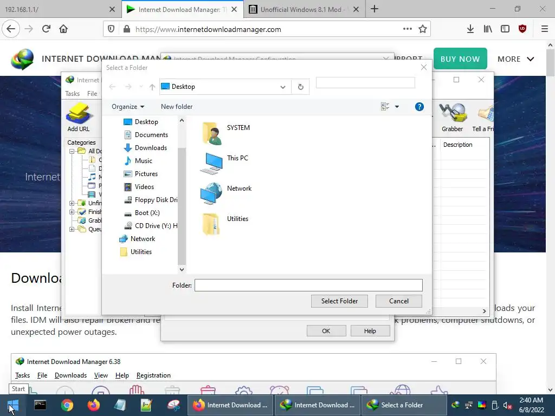The image size is (555, 416).
Task: Open the Organize dropdown menu
Action: (x=128, y=107)
